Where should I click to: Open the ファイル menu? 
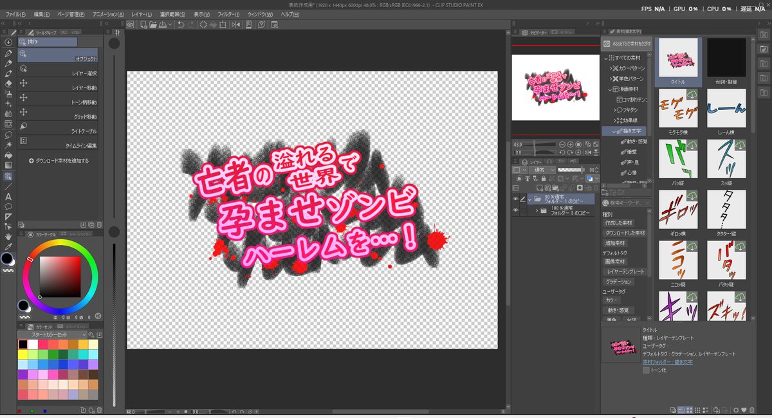[x=16, y=14]
